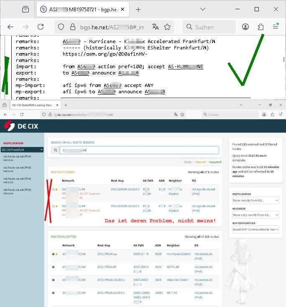This screenshot has width=286, height=307.
Task: Open the Firefox account profile icon in top toolbar
Action: tap(245, 27)
